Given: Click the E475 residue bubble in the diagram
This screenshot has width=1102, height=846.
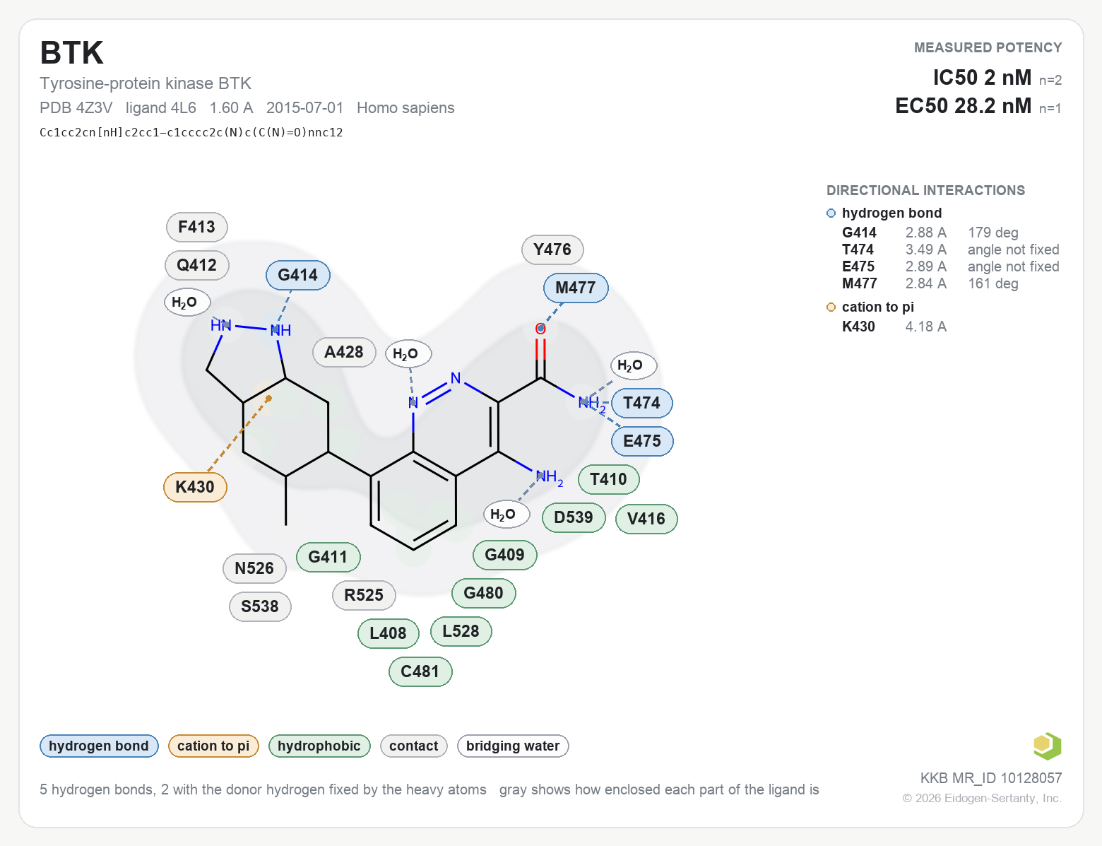Looking at the screenshot, I should (642, 441).
